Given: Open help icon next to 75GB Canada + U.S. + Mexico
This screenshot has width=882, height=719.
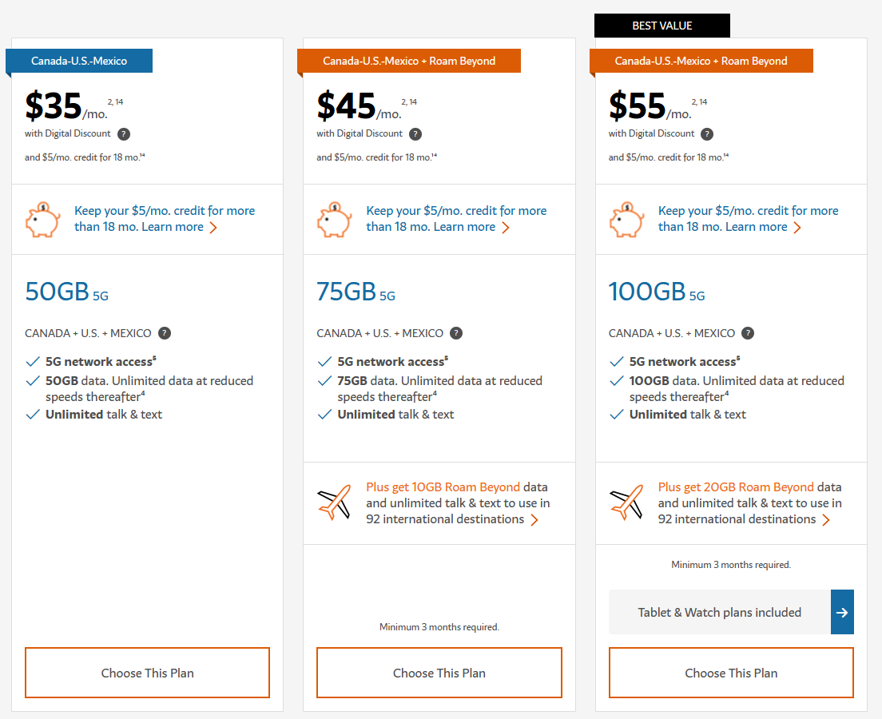Looking at the screenshot, I should coord(456,333).
